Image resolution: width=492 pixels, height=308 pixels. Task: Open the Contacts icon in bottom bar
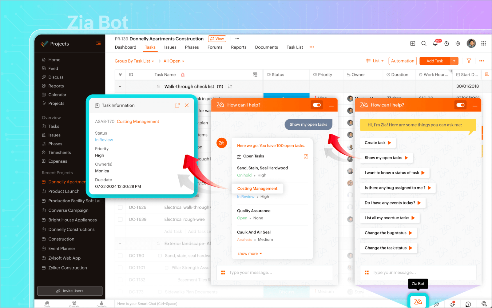pos(101,304)
